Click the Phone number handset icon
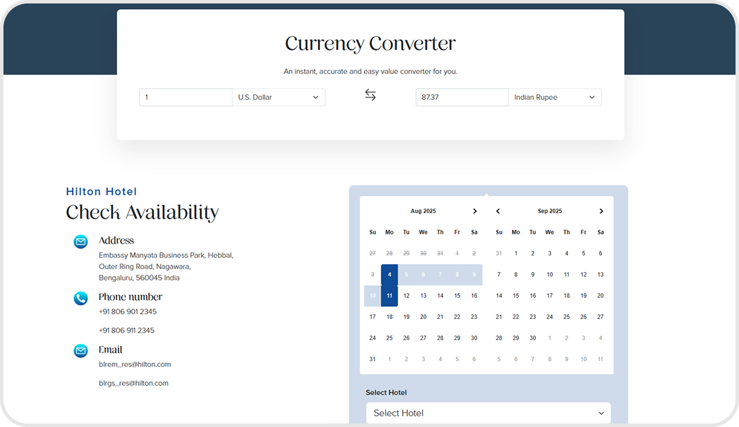 pos(81,298)
